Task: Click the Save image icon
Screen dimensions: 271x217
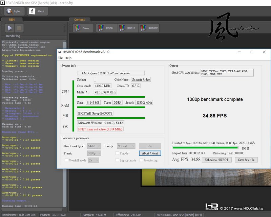Action: pyautogui.click(x=83, y=28)
